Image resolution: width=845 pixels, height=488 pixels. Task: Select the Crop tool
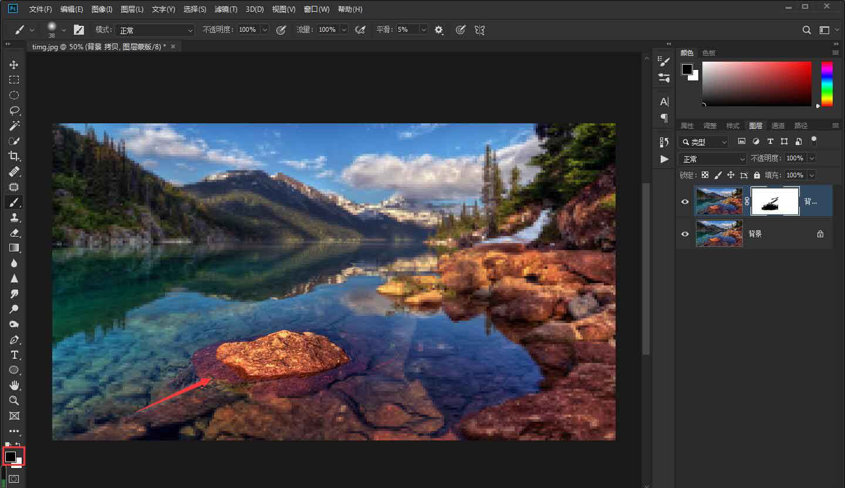pos(13,156)
